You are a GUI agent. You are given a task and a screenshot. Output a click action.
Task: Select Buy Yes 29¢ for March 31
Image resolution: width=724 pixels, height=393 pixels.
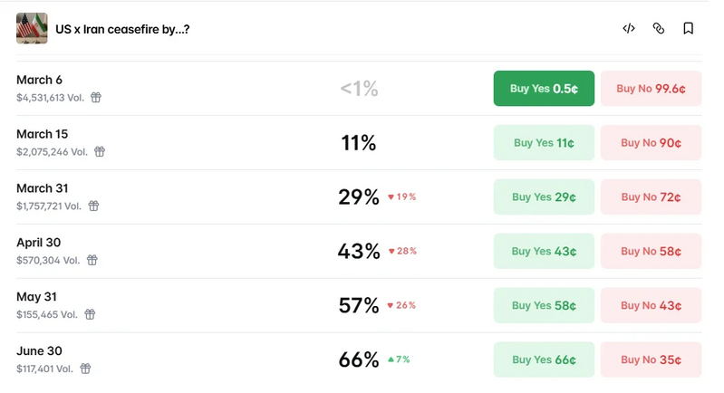tap(544, 197)
